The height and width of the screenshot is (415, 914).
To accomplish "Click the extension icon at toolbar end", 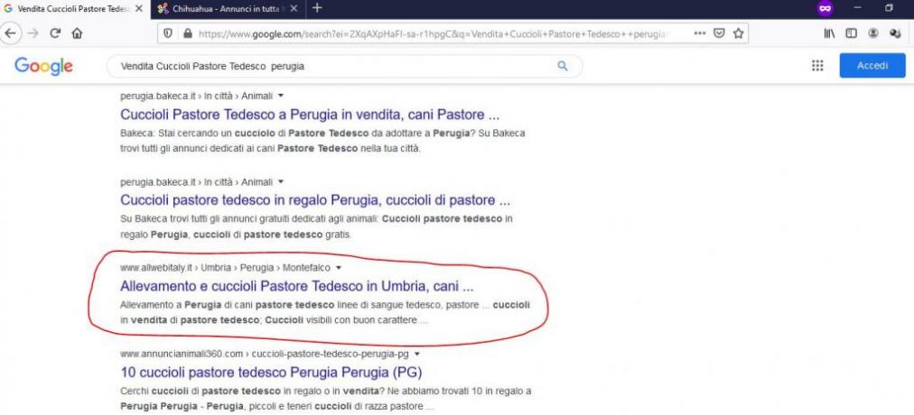I will click(895, 33).
